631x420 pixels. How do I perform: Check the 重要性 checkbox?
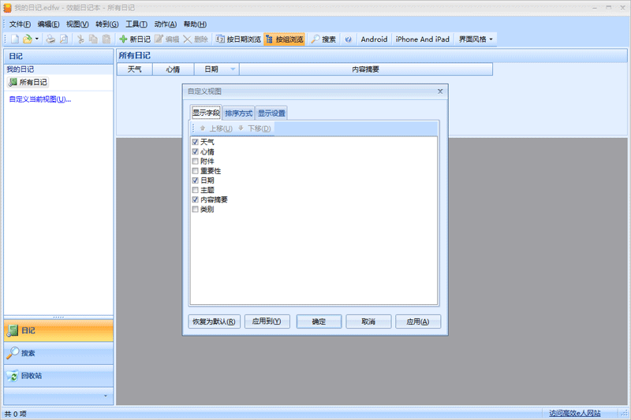coord(195,171)
